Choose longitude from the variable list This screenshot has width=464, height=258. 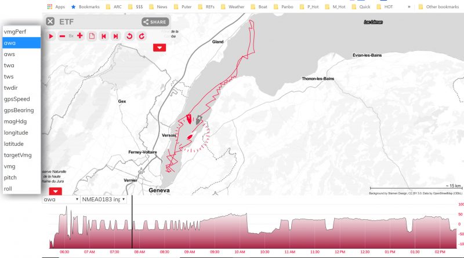coord(21,132)
